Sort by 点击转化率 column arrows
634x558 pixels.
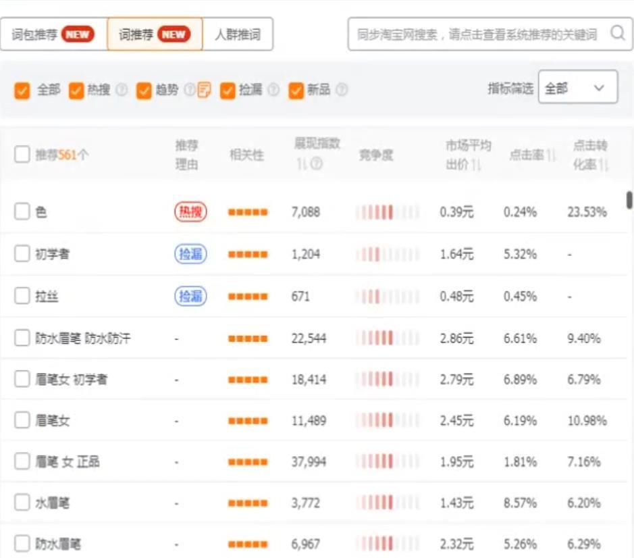[x=604, y=164]
